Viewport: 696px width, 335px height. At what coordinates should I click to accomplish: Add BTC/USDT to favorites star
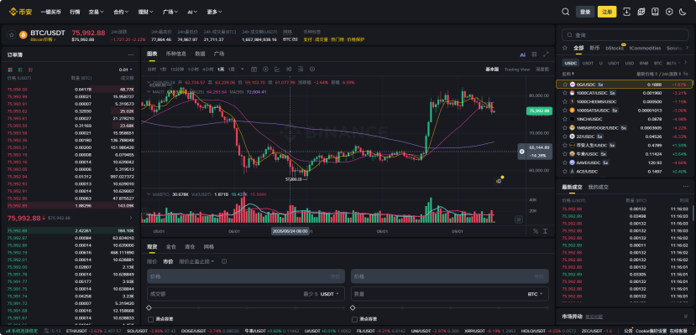[x=12, y=34]
